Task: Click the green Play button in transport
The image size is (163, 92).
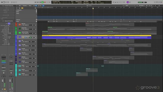Action: (x=43, y=2)
